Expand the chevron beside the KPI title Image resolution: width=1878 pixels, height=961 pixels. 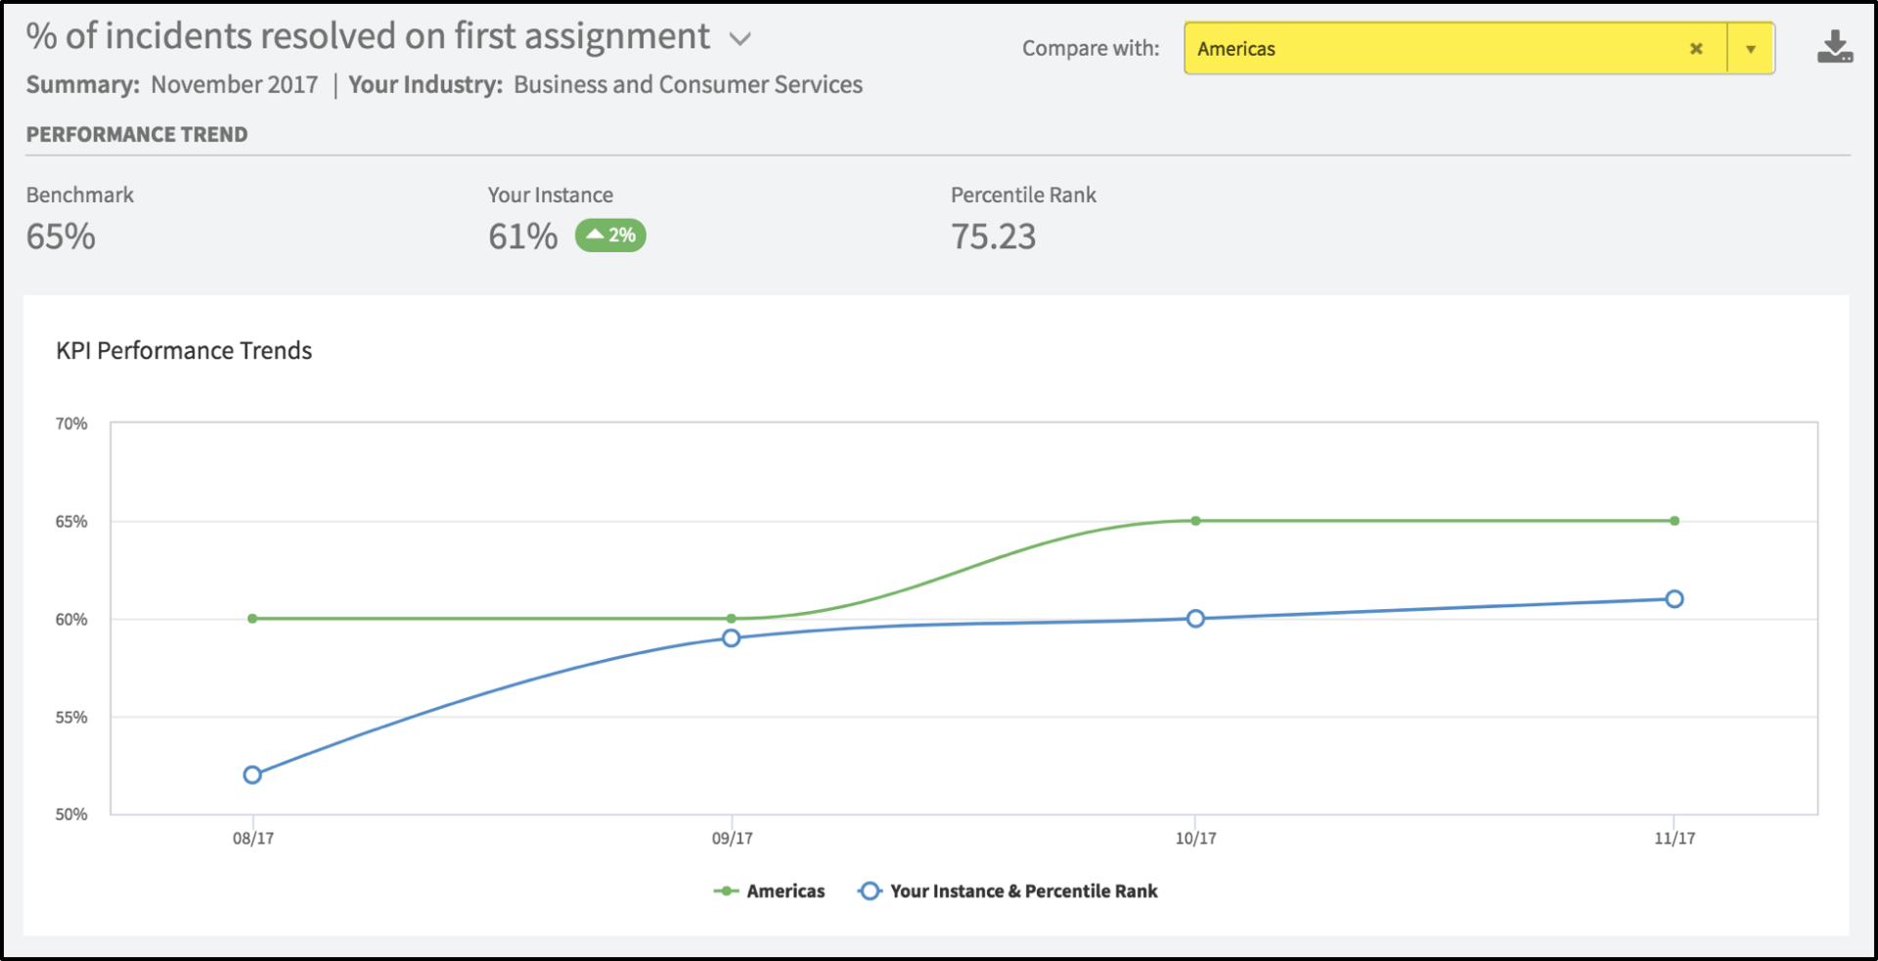point(740,37)
